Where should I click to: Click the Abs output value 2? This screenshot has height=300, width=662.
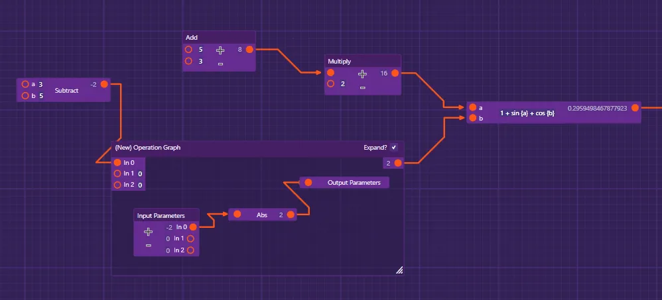(281, 215)
